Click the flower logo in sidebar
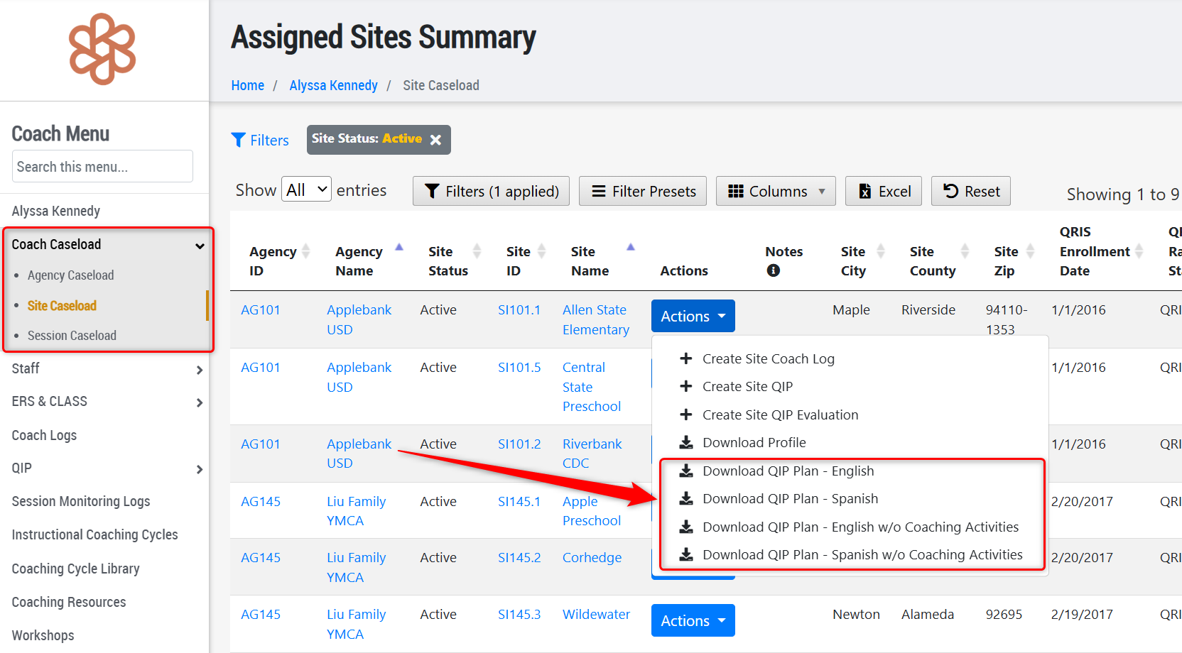Image resolution: width=1182 pixels, height=653 pixels. point(102,49)
